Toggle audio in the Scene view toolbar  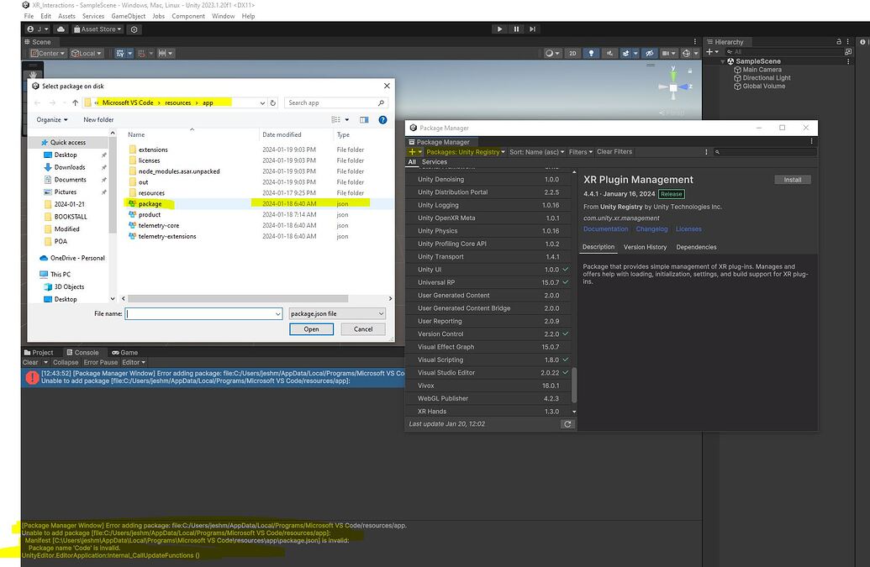610,53
